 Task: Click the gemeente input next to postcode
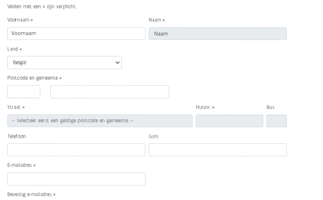pos(110,92)
